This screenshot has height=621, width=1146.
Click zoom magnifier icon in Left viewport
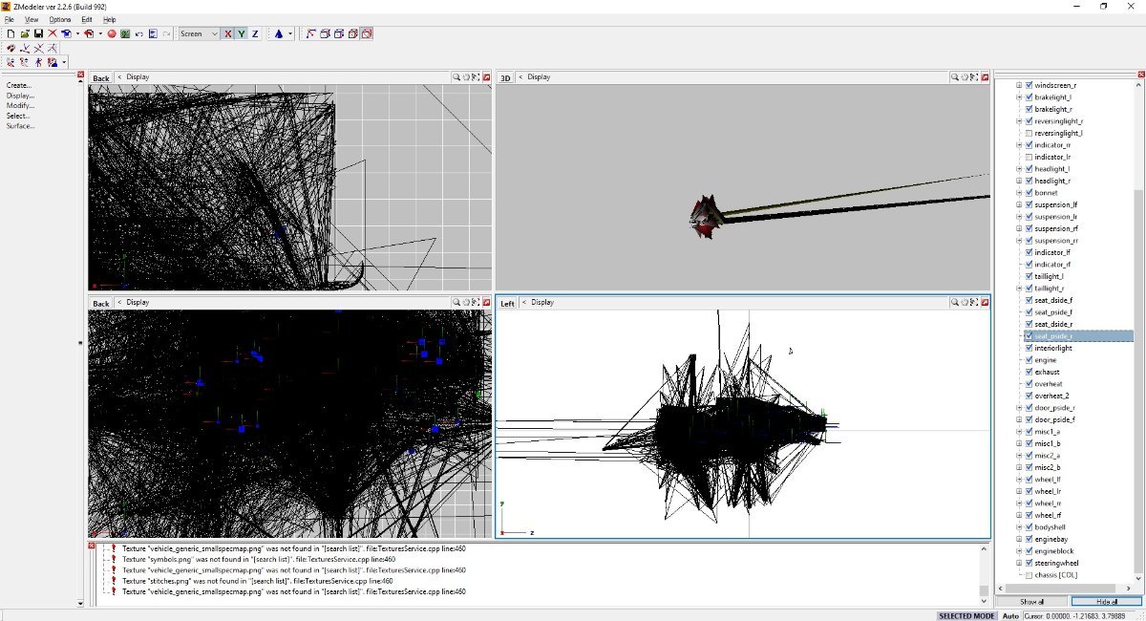coord(954,303)
